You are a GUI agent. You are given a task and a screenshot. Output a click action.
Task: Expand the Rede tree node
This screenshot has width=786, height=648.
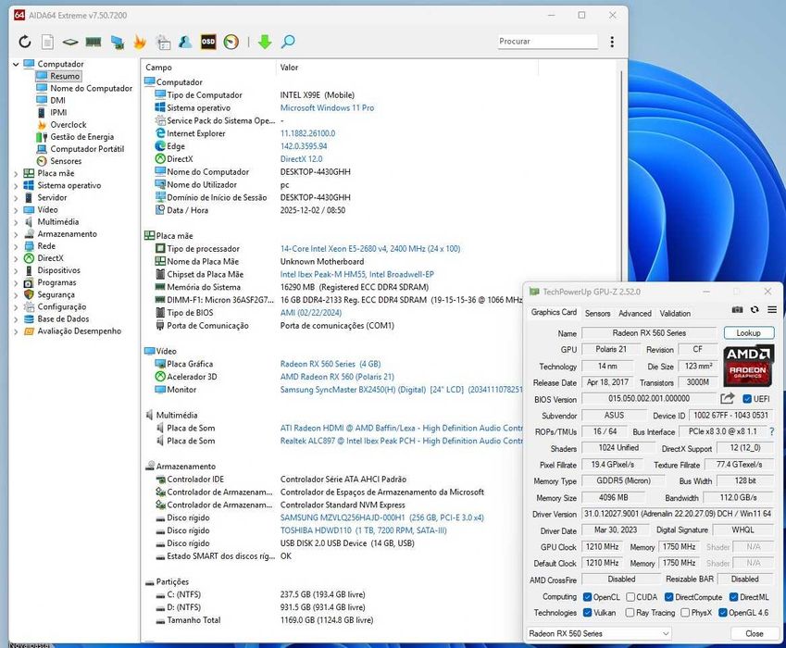pyautogui.click(x=16, y=246)
